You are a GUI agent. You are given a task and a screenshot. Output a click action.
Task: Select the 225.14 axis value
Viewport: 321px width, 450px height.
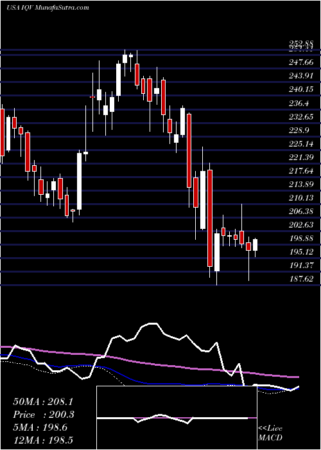pos(301,144)
